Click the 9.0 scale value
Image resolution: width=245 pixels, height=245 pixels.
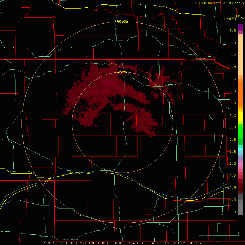point(233,43)
